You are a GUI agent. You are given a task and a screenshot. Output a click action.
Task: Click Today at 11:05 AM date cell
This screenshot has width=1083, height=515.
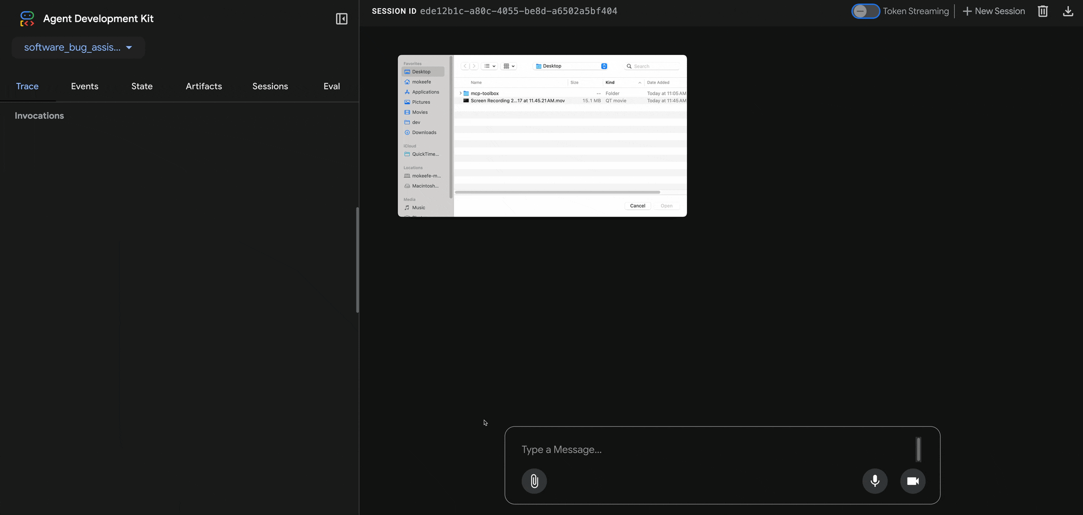667,94
